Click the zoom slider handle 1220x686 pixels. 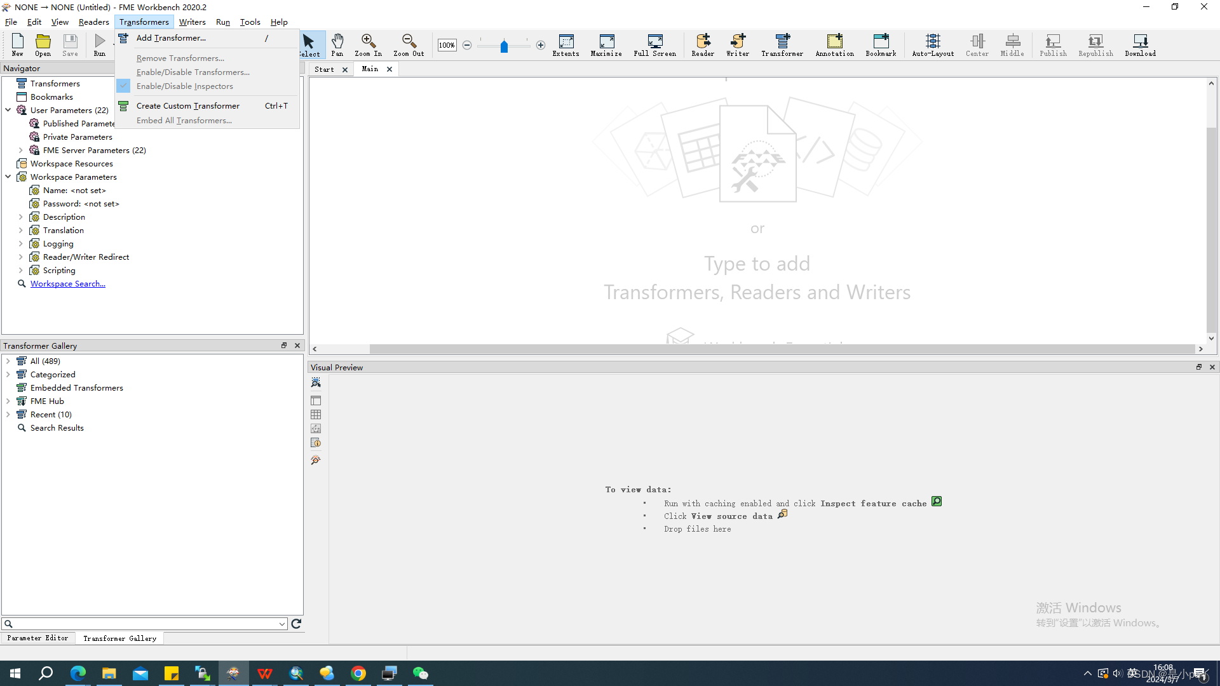[x=504, y=46]
